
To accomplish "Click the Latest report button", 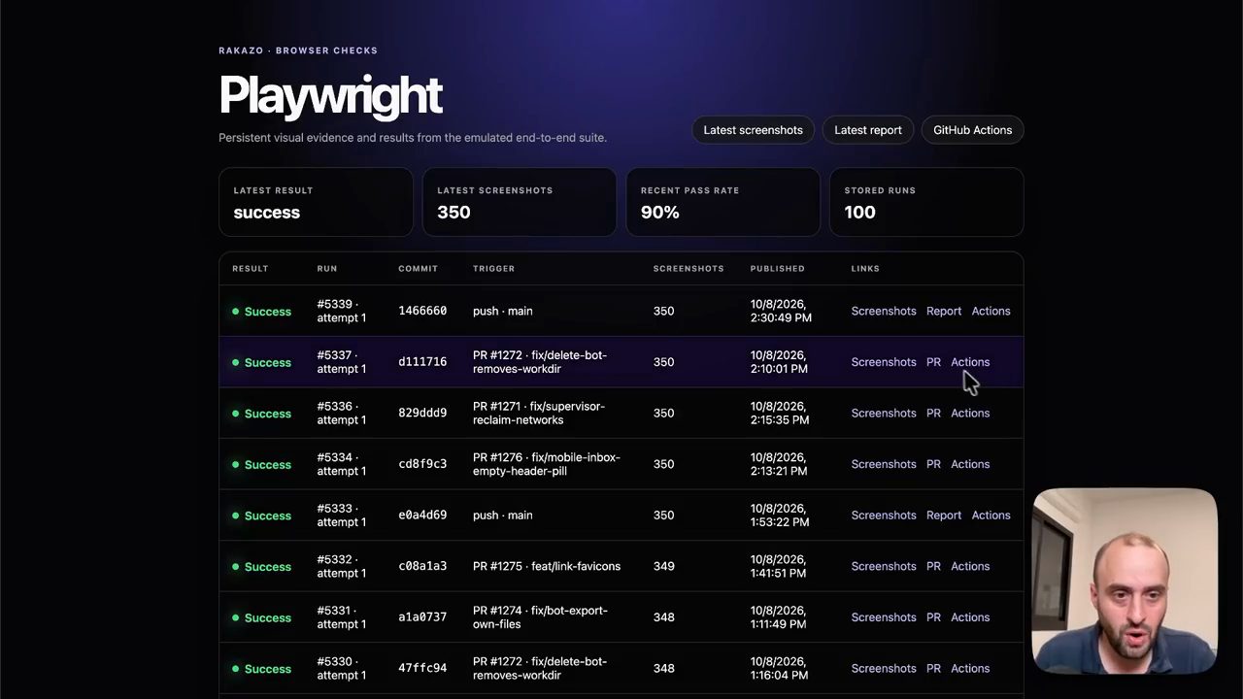I will [868, 130].
